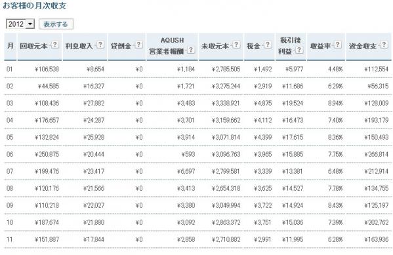Viewport: 393px width, 255px height.
Task: Click the 4.48% yield cell
Action: (335, 69)
